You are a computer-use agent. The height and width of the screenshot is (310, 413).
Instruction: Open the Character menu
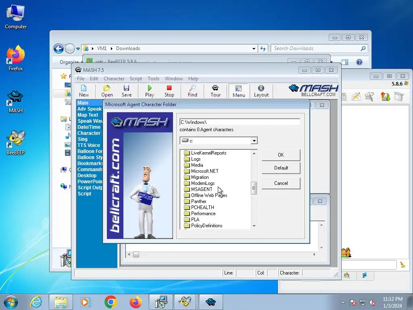coord(114,79)
